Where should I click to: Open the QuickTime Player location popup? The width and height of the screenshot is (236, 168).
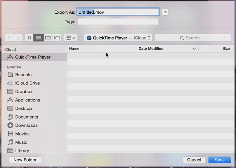coord(118,38)
